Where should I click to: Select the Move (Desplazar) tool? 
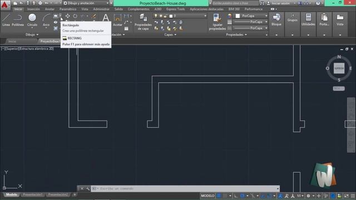[68, 16]
